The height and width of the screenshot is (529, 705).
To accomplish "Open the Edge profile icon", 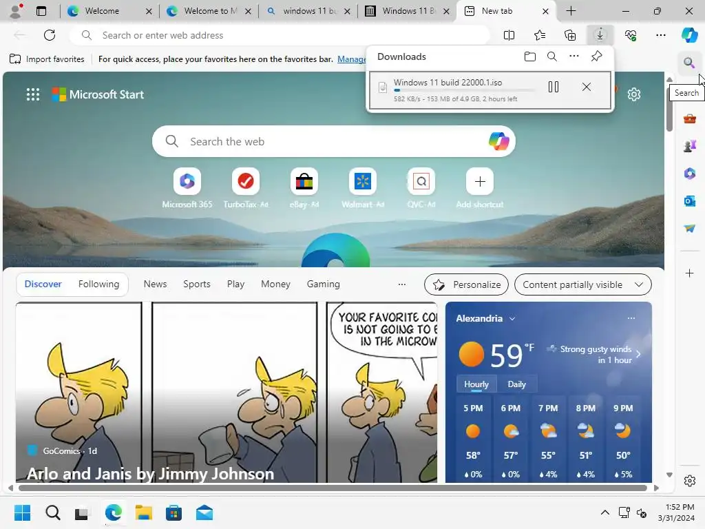I will pos(16,11).
